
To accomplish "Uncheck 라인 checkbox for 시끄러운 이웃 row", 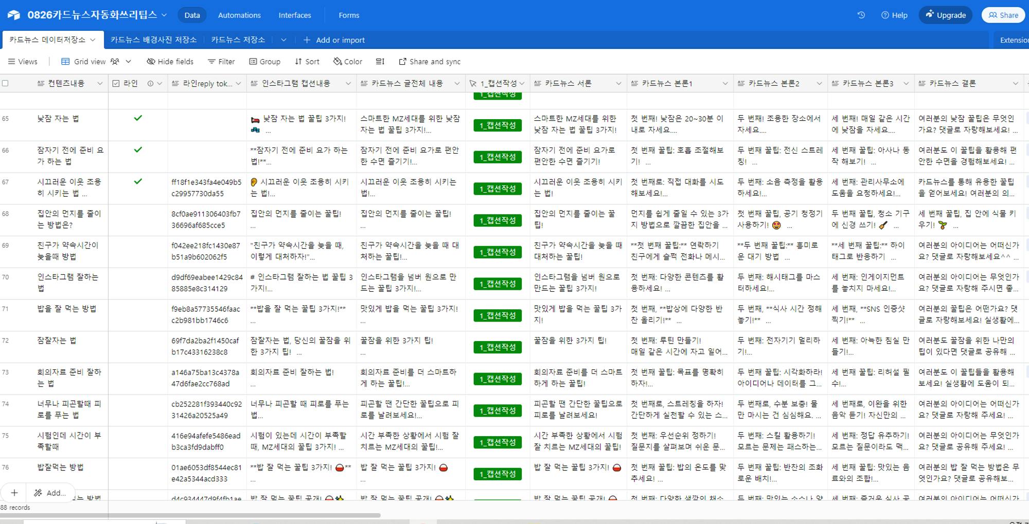I will click(x=138, y=181).
